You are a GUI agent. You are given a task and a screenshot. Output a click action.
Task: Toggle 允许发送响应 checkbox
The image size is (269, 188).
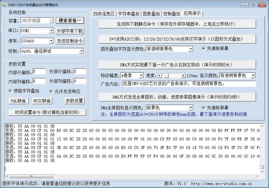(x=51, y=91)
